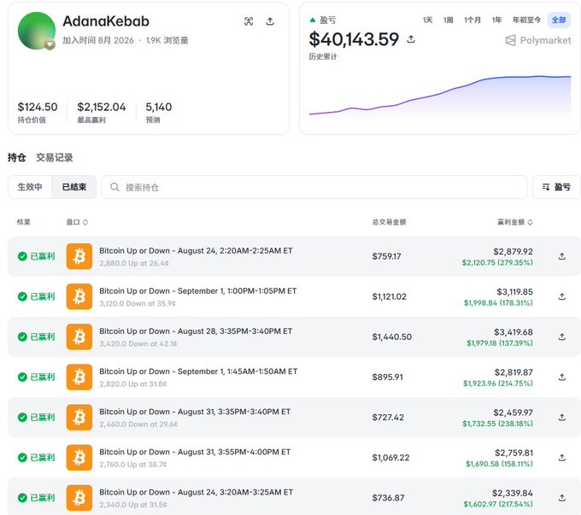Toggle to 生效中 positions
Image resolution: width=581 pixels, height=515 pixels.
(x=30, y=187)
